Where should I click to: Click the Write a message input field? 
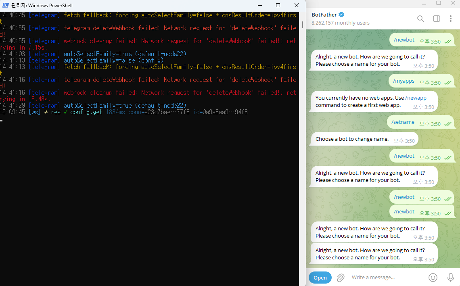point(387,278)
